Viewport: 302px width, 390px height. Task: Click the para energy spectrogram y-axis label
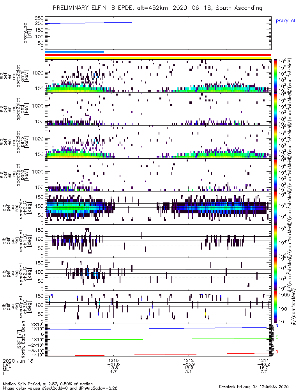point(15,175)
